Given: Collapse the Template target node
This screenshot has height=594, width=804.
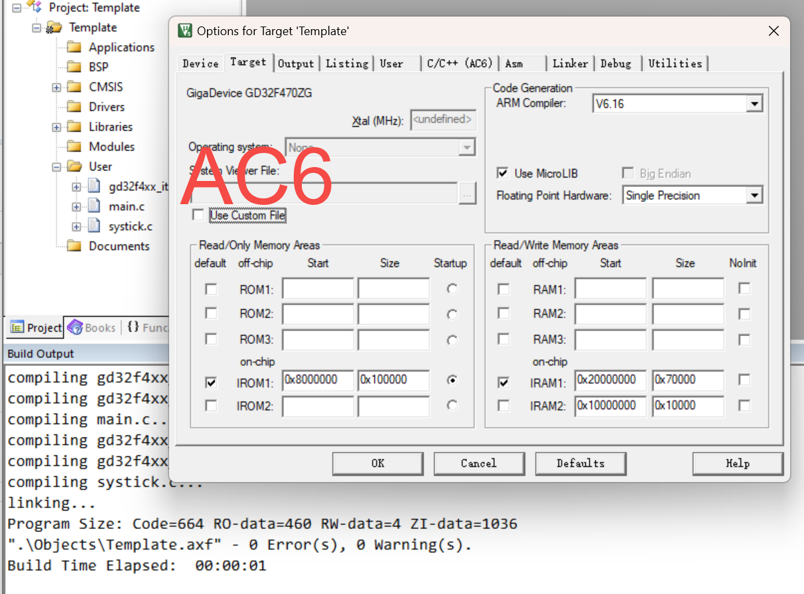Looking at the screenshot, I should (36, 27).
